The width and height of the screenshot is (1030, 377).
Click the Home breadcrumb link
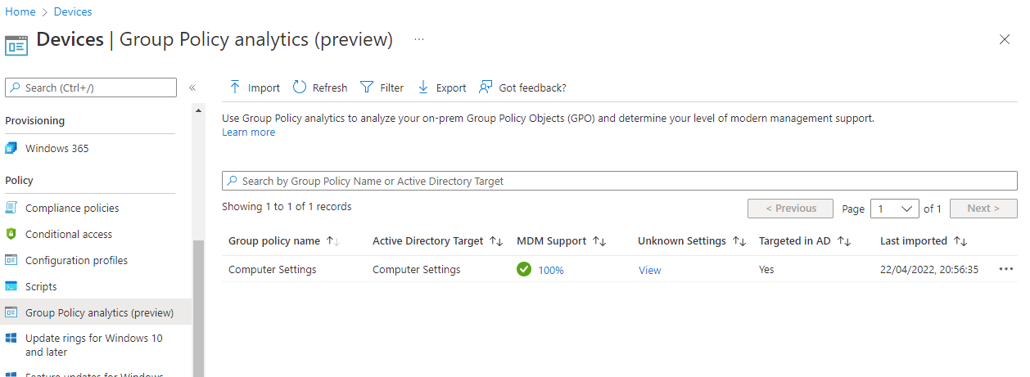point(20,11)
